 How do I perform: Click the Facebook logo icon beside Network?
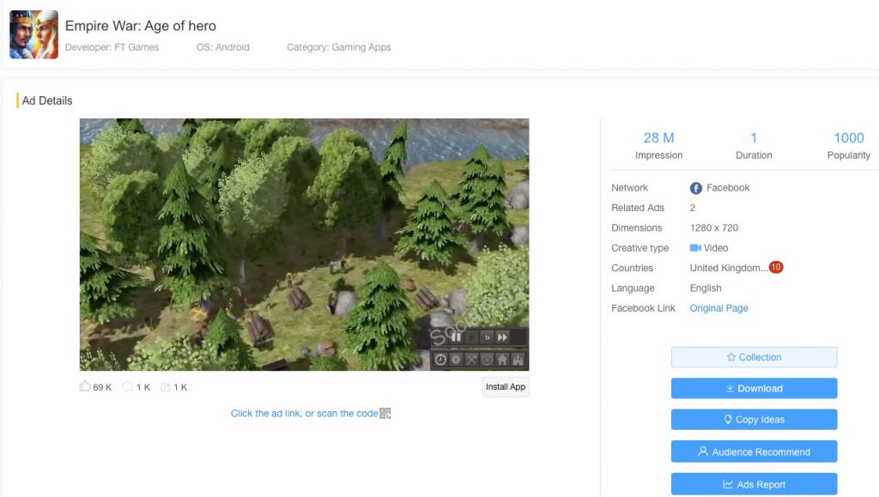[x=695, y=188]
